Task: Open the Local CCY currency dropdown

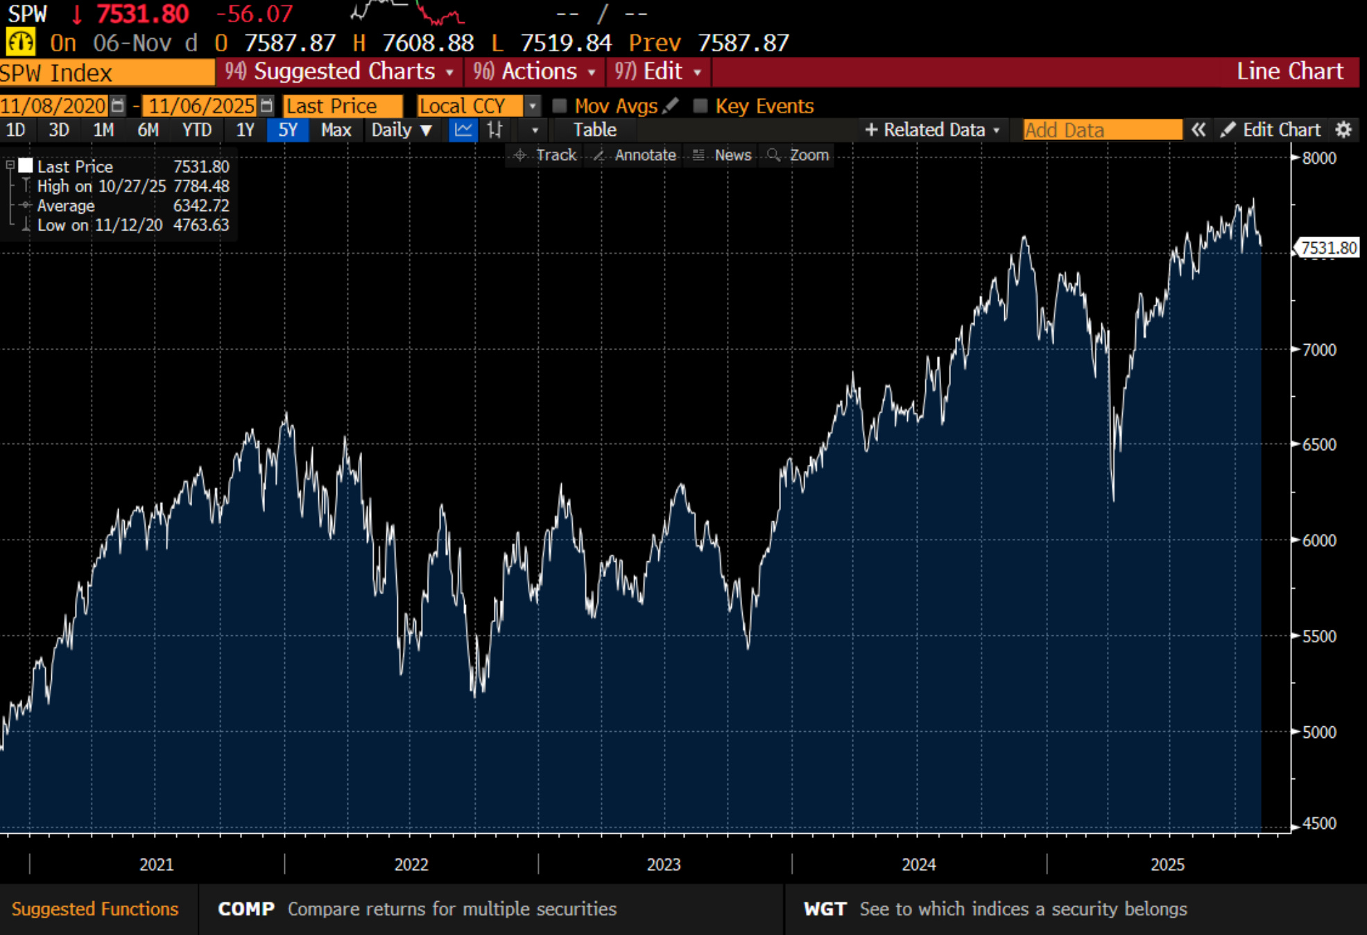Action: click(533, 106)
